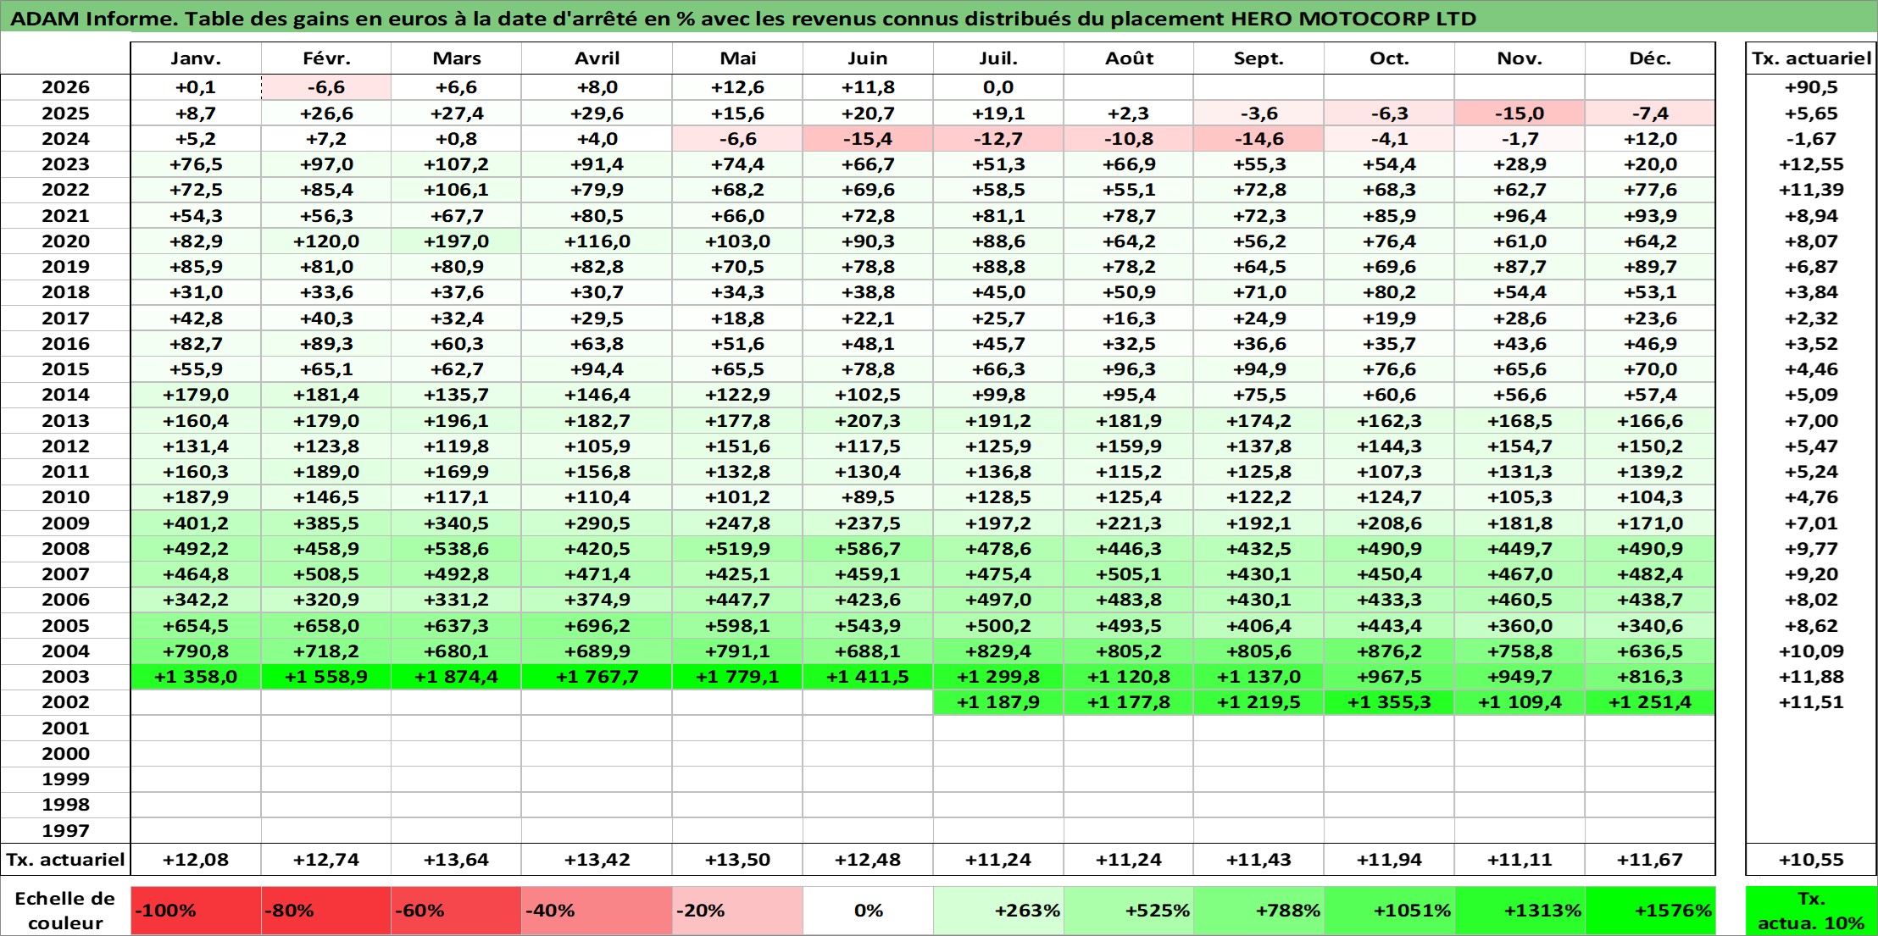The image size is (1878, 936).
Task: Click the +11,67 actuarial rate under Déc.
Action: click(1650, 860)
